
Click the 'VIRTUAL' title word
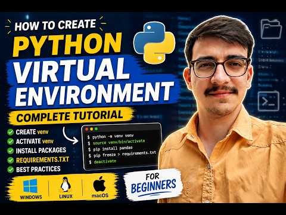pyautogui.click(x=72, y=70)
